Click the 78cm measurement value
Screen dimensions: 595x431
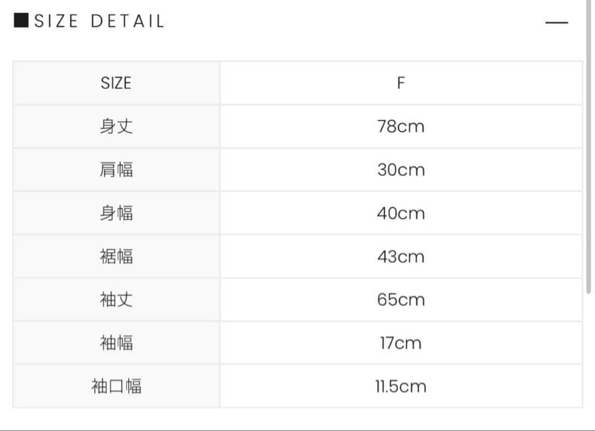[x=401, y=126]
